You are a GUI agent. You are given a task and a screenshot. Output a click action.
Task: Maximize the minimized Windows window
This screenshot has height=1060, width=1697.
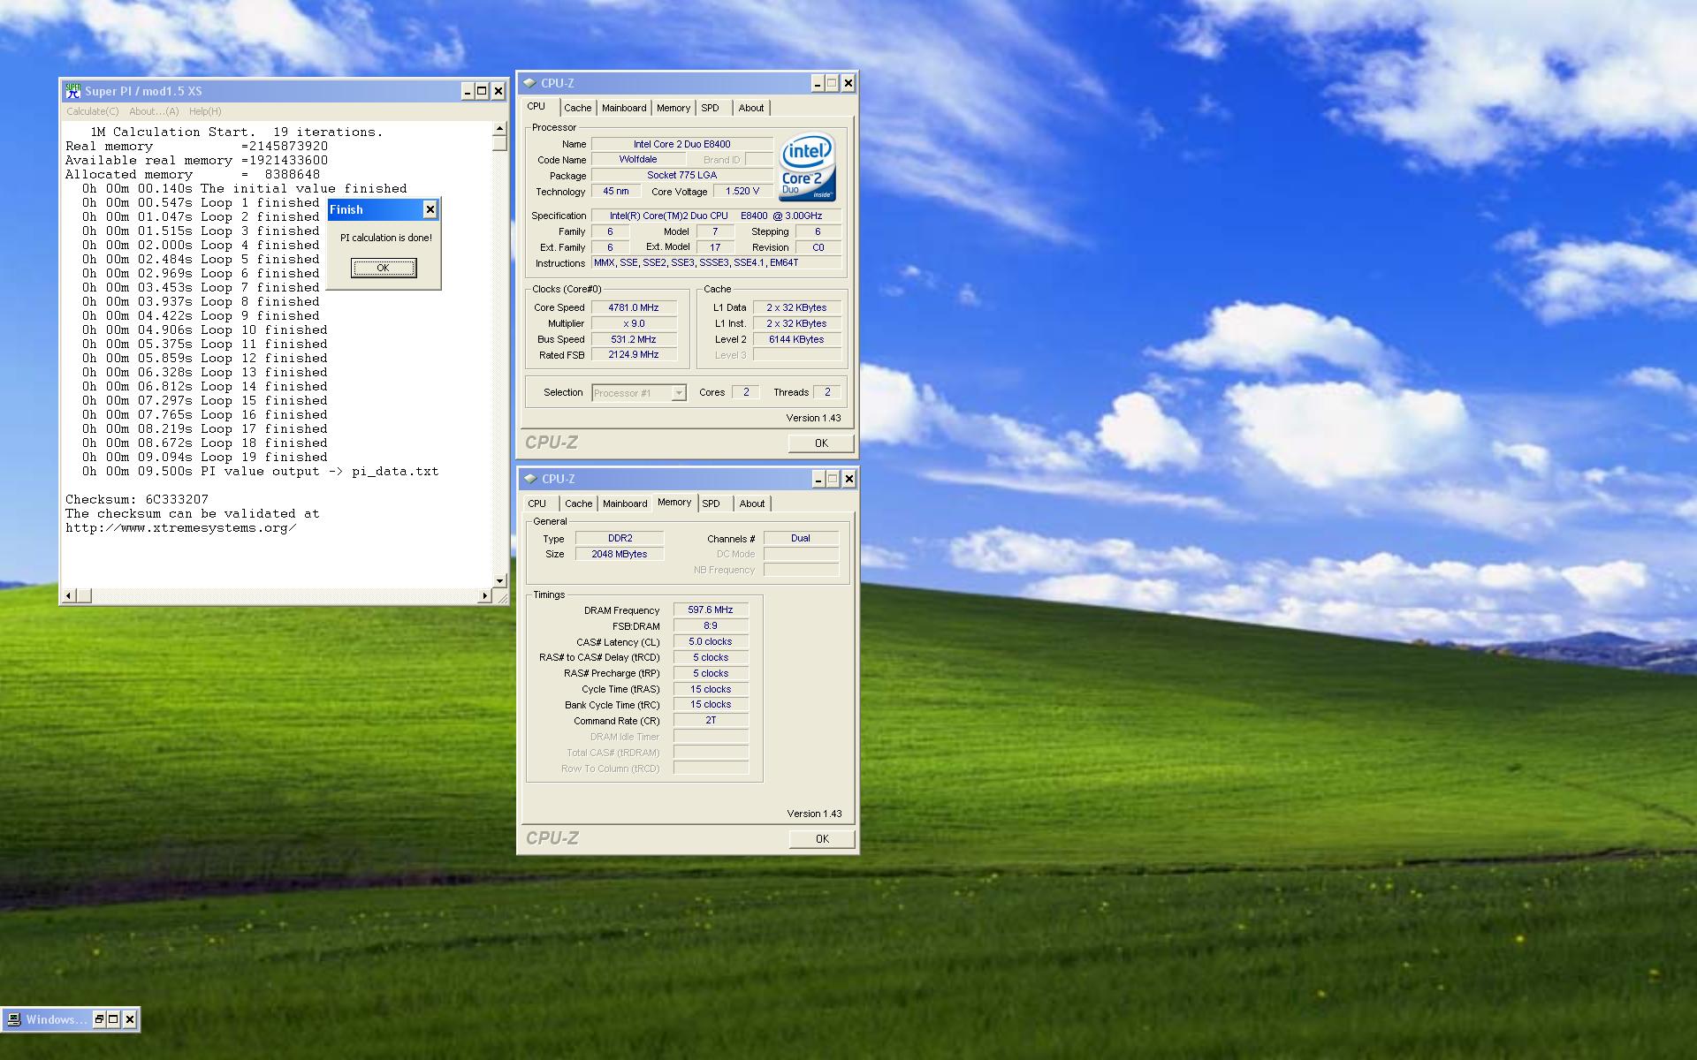tap(113, 1019)
